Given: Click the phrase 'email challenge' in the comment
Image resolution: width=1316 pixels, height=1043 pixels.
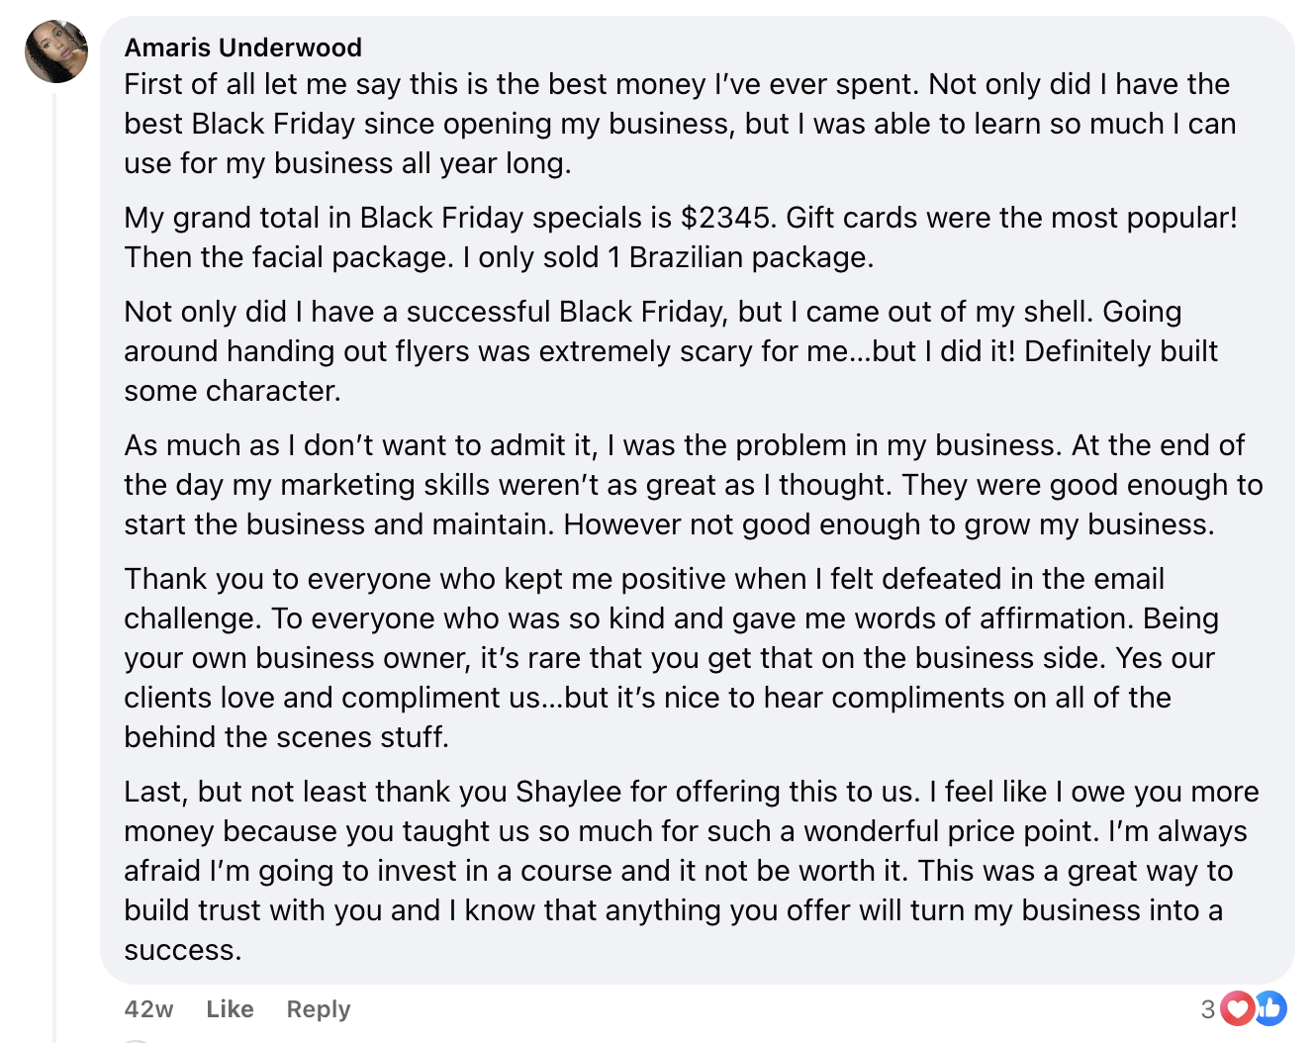Looking at the screenshot, I should (x=644, y=599).
